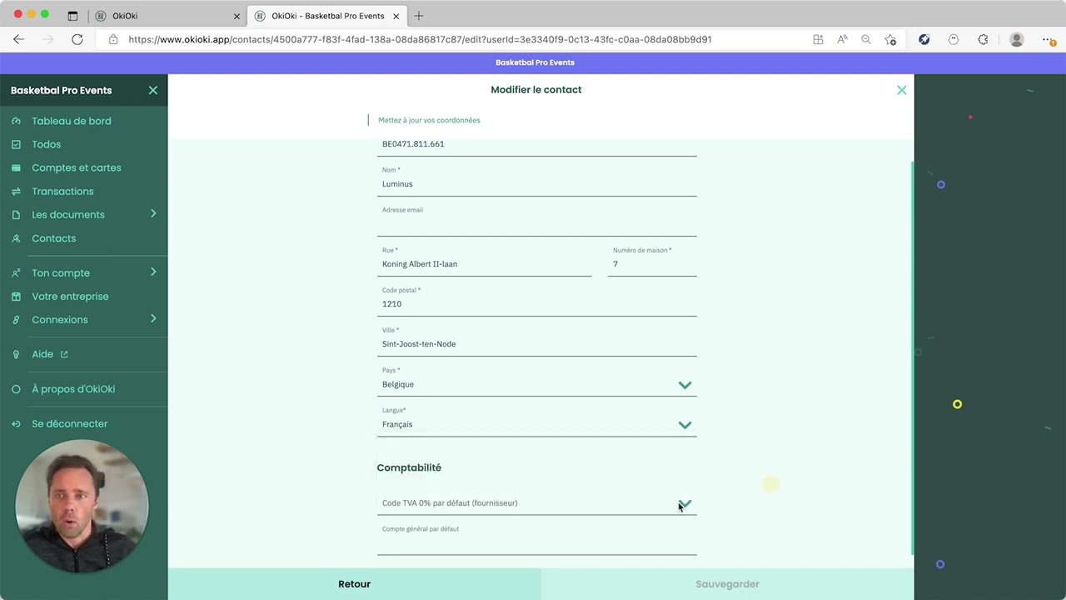Open Tableau de bord in sidebar
Viewport: 1066px width, 600px height.
pos(71,121)
